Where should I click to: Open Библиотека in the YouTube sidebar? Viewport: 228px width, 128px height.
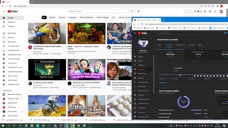click(12, 33)
